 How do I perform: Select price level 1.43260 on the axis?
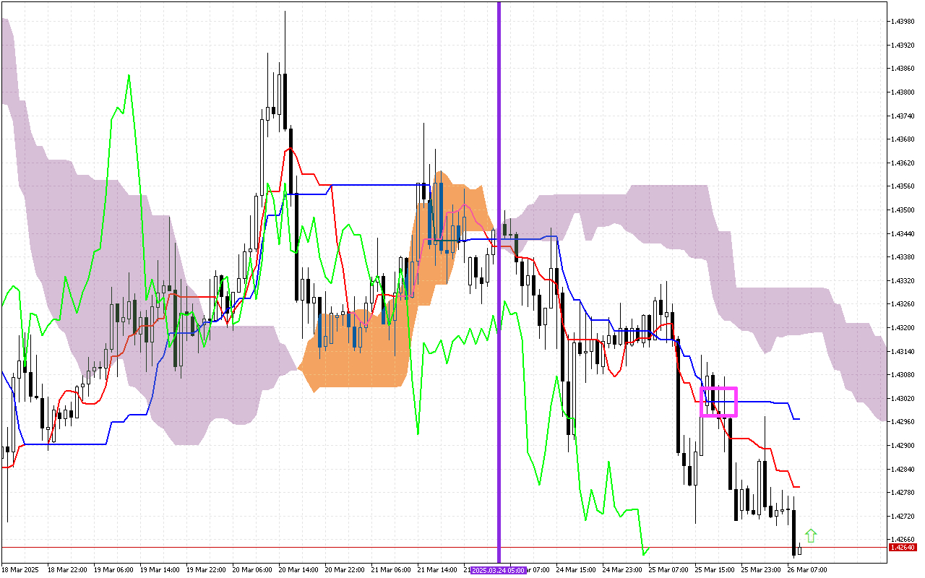coord(904,304)
